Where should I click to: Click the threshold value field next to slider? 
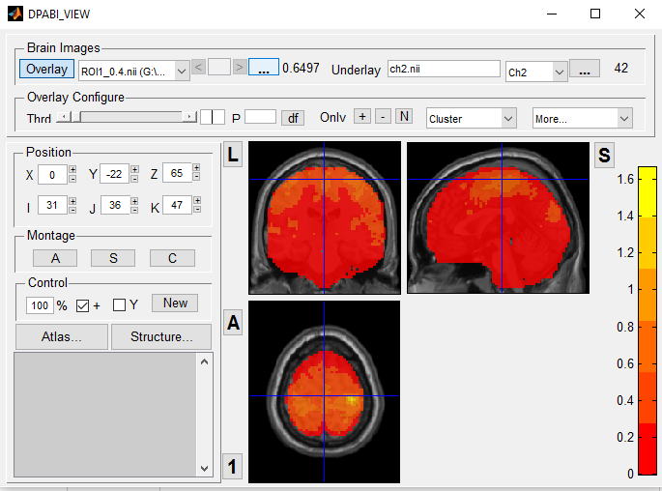213,117
